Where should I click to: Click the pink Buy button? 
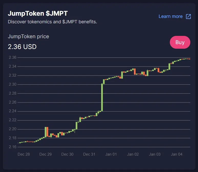180,42
